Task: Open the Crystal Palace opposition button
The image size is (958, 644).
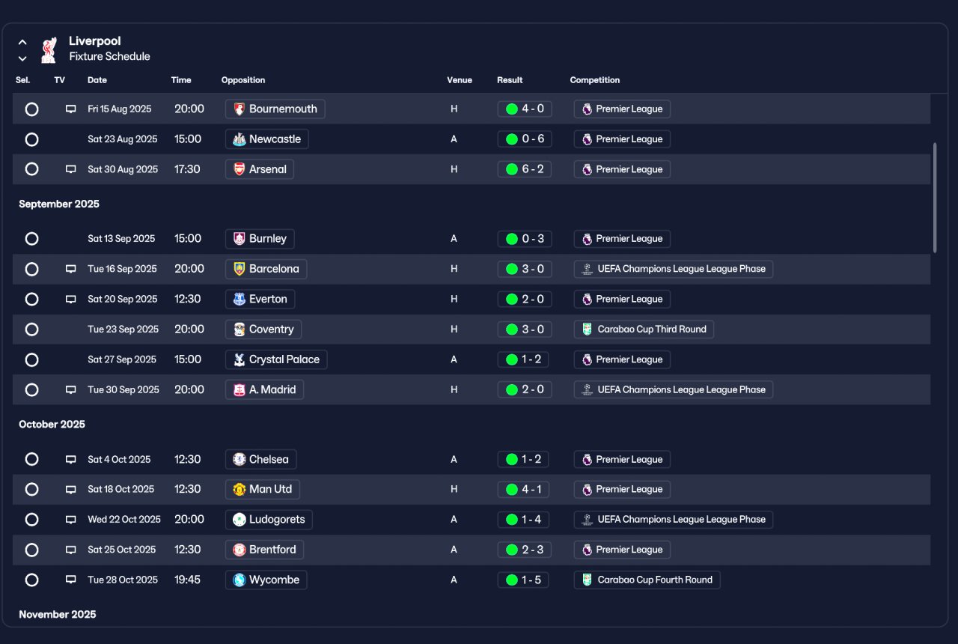Action: coord(276,359)
